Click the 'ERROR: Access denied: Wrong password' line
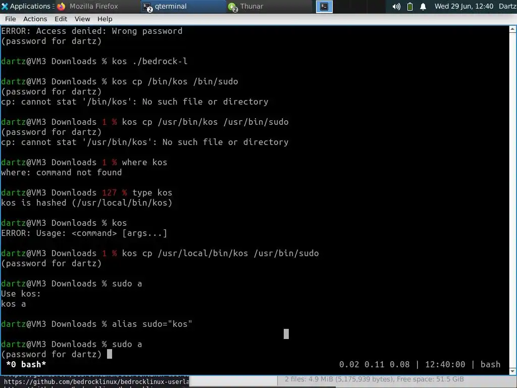 pyautogui.click(x=92, y=31)
